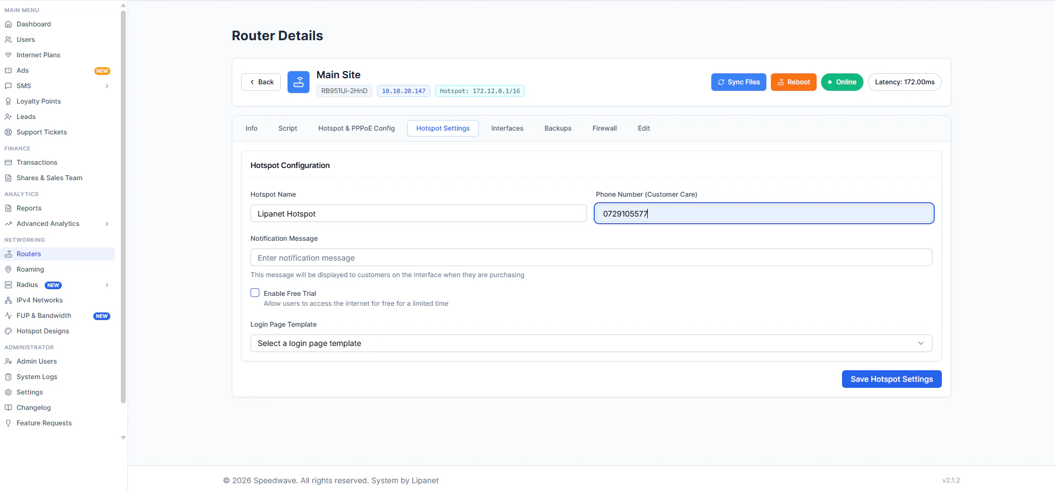This screenshot has width=1055, height=492.
Task: Click the Admin Users icon
Action: coord(8,361)
